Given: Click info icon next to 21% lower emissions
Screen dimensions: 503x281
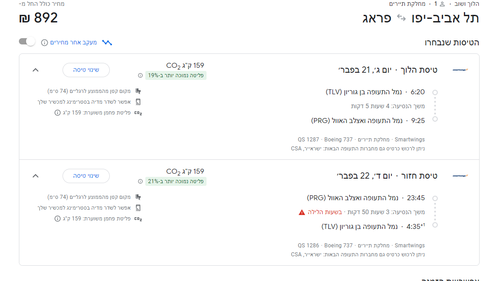Looking at the screenshot, I should click(x=140, y=181).
